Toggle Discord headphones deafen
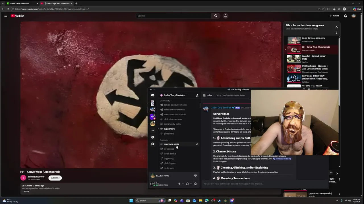This screenshot has height=204, width=364. tap(187, 184)
